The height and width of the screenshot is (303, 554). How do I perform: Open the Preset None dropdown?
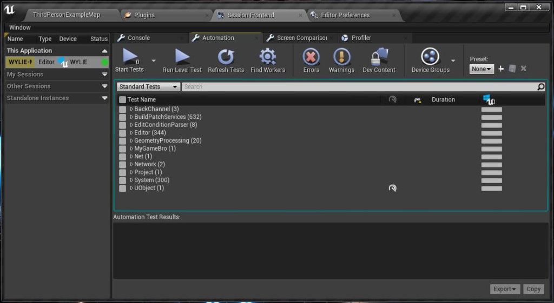(x=482, y=69)
